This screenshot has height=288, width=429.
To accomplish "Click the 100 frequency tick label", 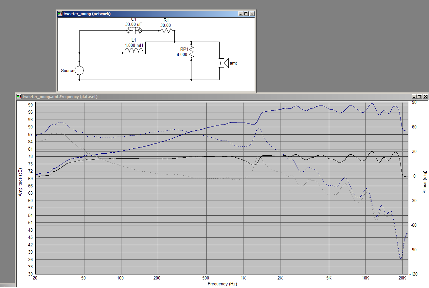I will click(121, 278).
